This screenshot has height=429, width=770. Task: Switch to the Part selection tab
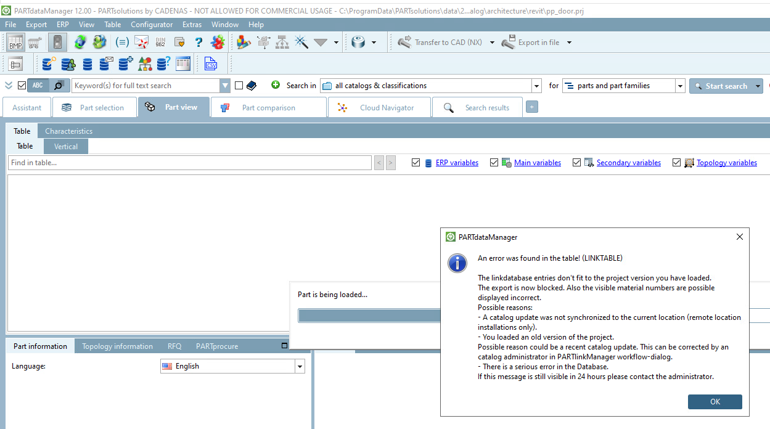[95, 107]
